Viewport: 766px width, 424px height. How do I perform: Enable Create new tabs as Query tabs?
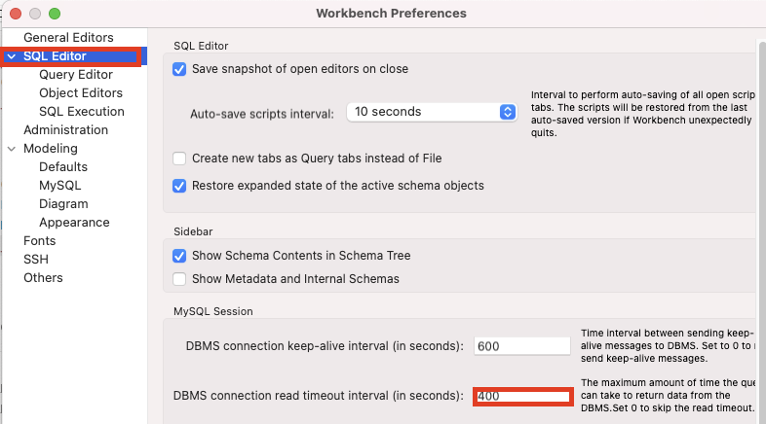click(179, 159)
